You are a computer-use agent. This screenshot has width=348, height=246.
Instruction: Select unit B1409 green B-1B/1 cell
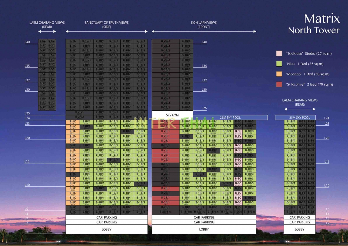tap(200, 165)
